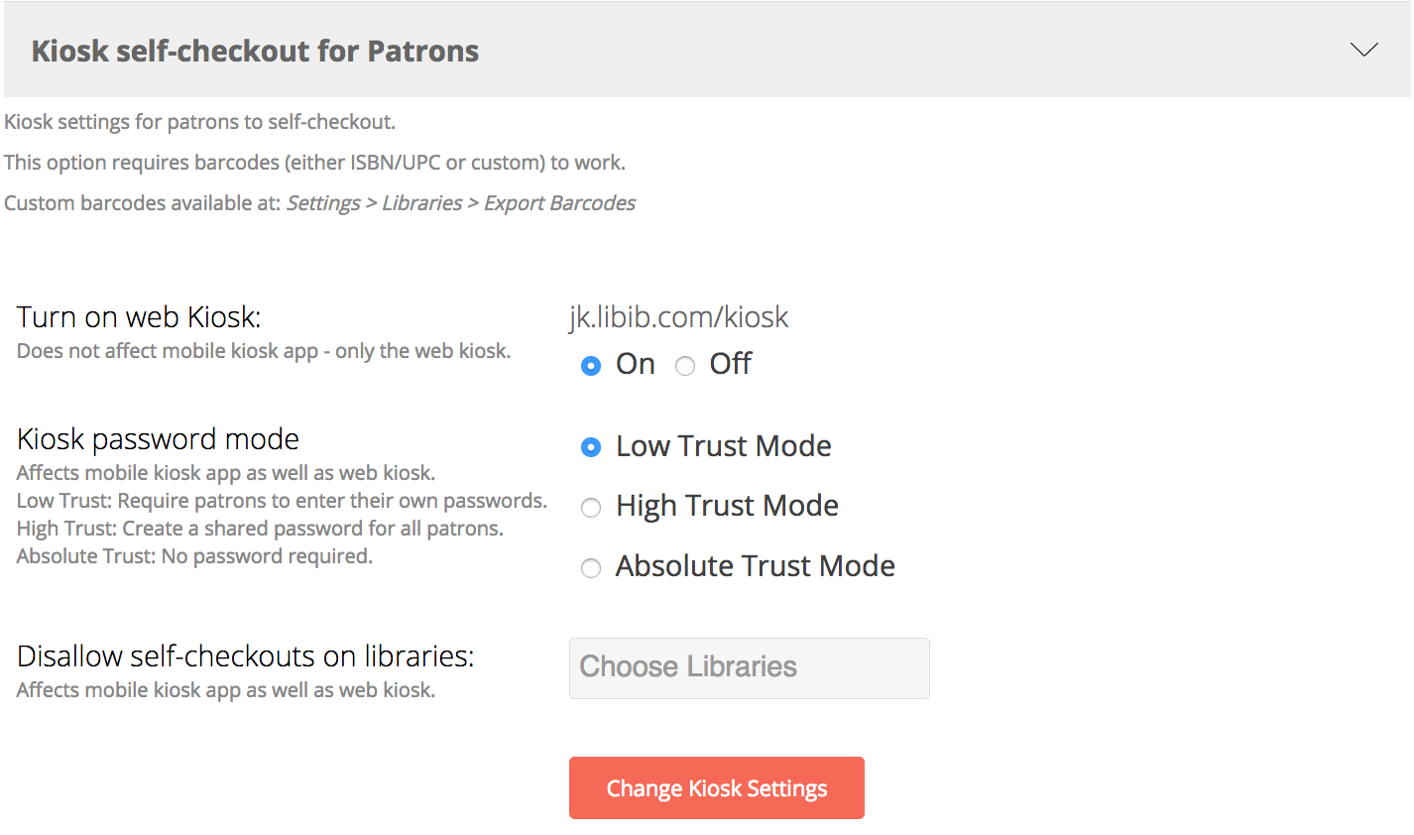Click the "High Trust: Create a shared password" hint
This screenshot has height=835, width=1414.
(260, 529)
